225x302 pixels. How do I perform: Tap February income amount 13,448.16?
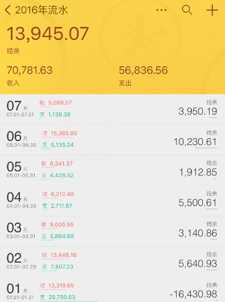coord(64,255)
